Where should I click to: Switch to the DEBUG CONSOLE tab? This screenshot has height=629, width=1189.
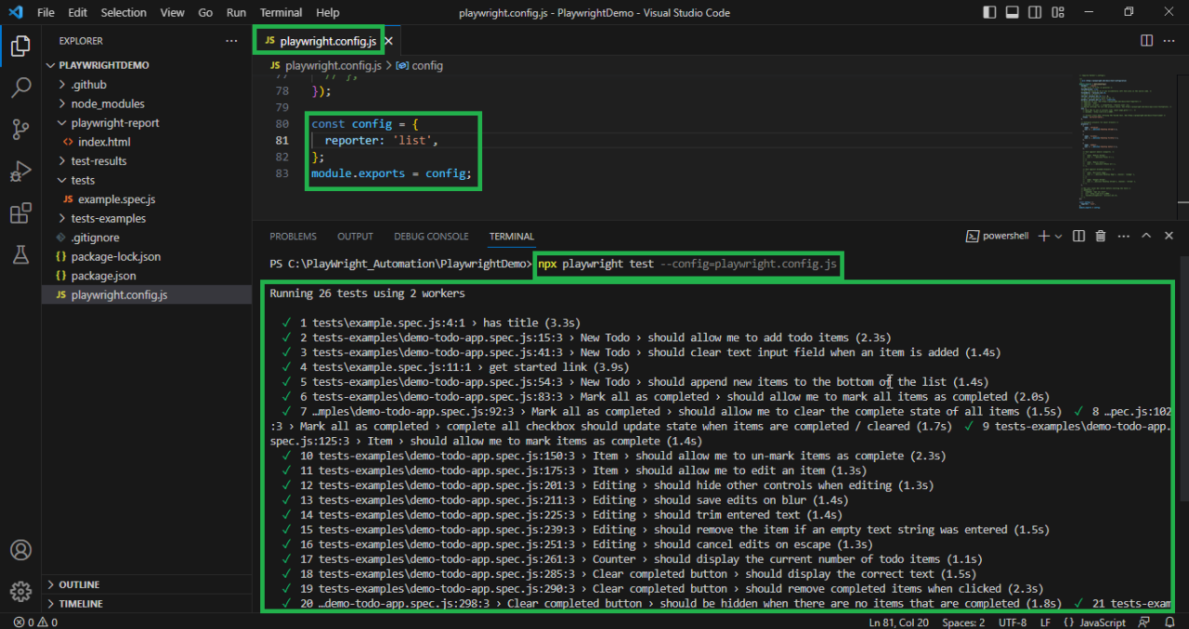click(x=431, y=237)
